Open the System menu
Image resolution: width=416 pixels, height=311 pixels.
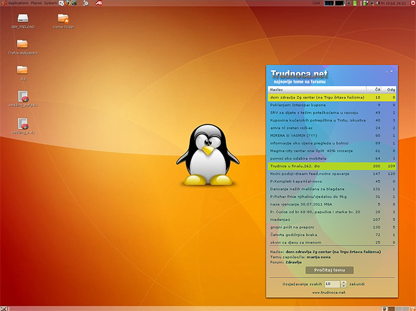(x=50, y=3)
